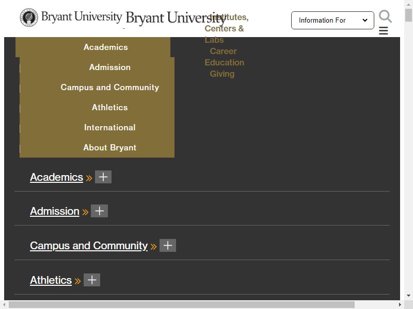Image resolution: width=413 pixels, height=309 pixels.
Task: Select Admission in gold menu
Action: 110,67
